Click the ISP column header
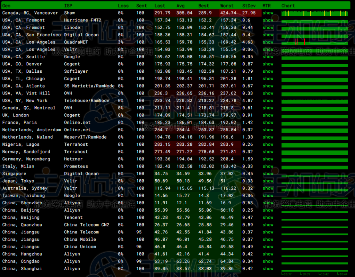 point(68,6)
